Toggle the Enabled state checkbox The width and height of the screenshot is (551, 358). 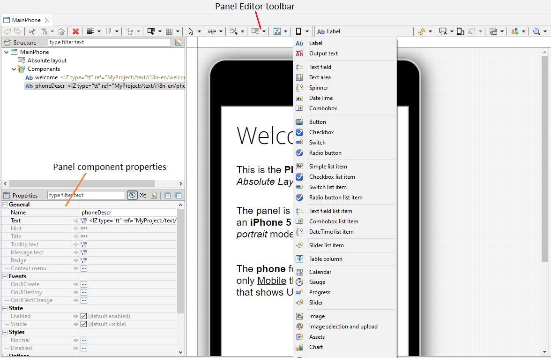(84, 316)
